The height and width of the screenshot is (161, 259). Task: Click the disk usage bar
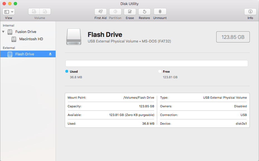click(x=156, y=63)
